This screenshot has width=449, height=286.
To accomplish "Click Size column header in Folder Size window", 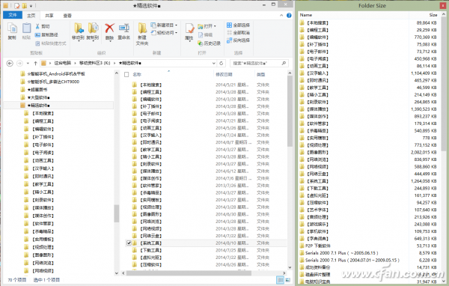I will [x=433, y=15].
